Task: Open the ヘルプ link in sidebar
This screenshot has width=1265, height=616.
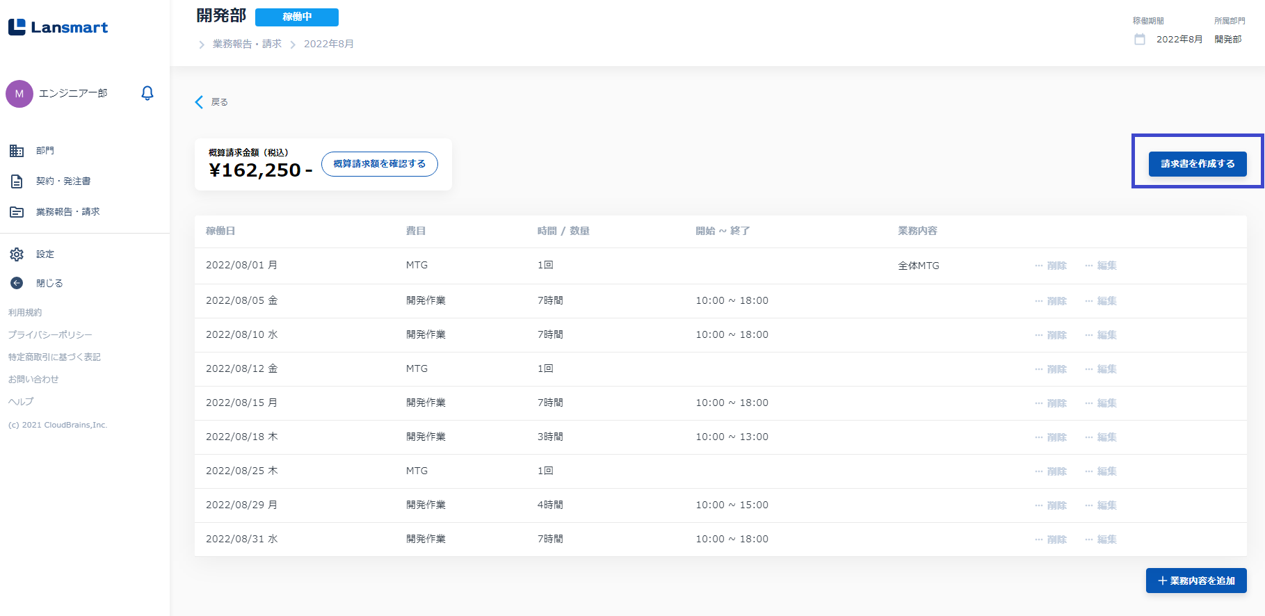Action: pos(21,402)
